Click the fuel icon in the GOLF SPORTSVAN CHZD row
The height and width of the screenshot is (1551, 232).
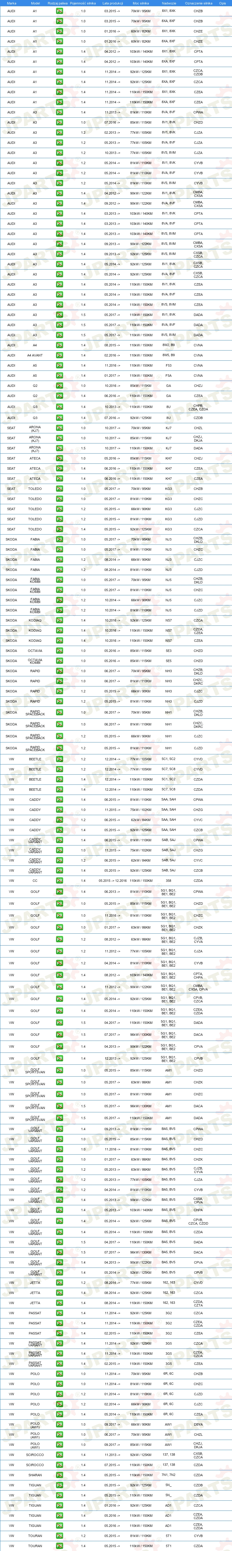(59, 1071)
